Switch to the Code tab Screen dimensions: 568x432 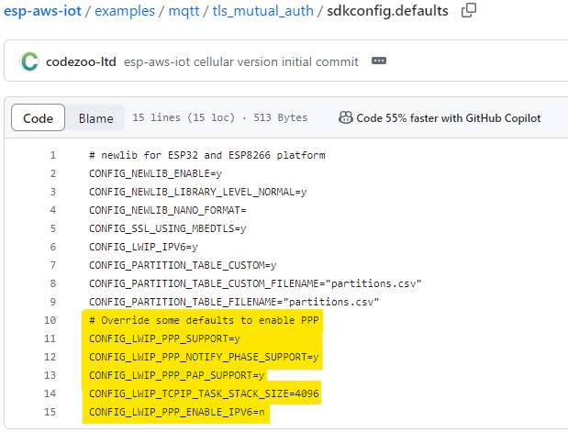[x=38, y=117]
